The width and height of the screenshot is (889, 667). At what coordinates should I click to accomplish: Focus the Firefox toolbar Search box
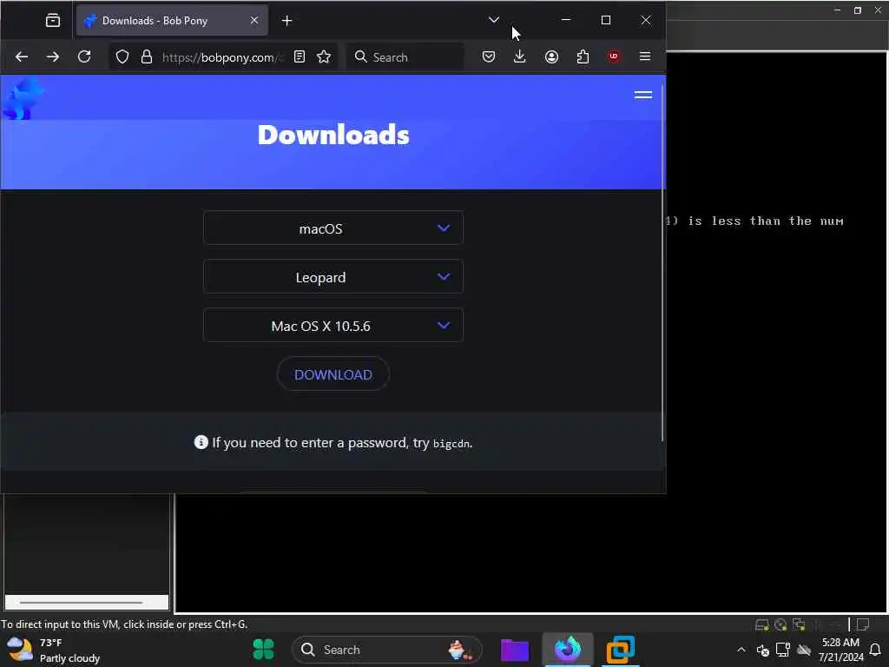(x=405, y=57)
